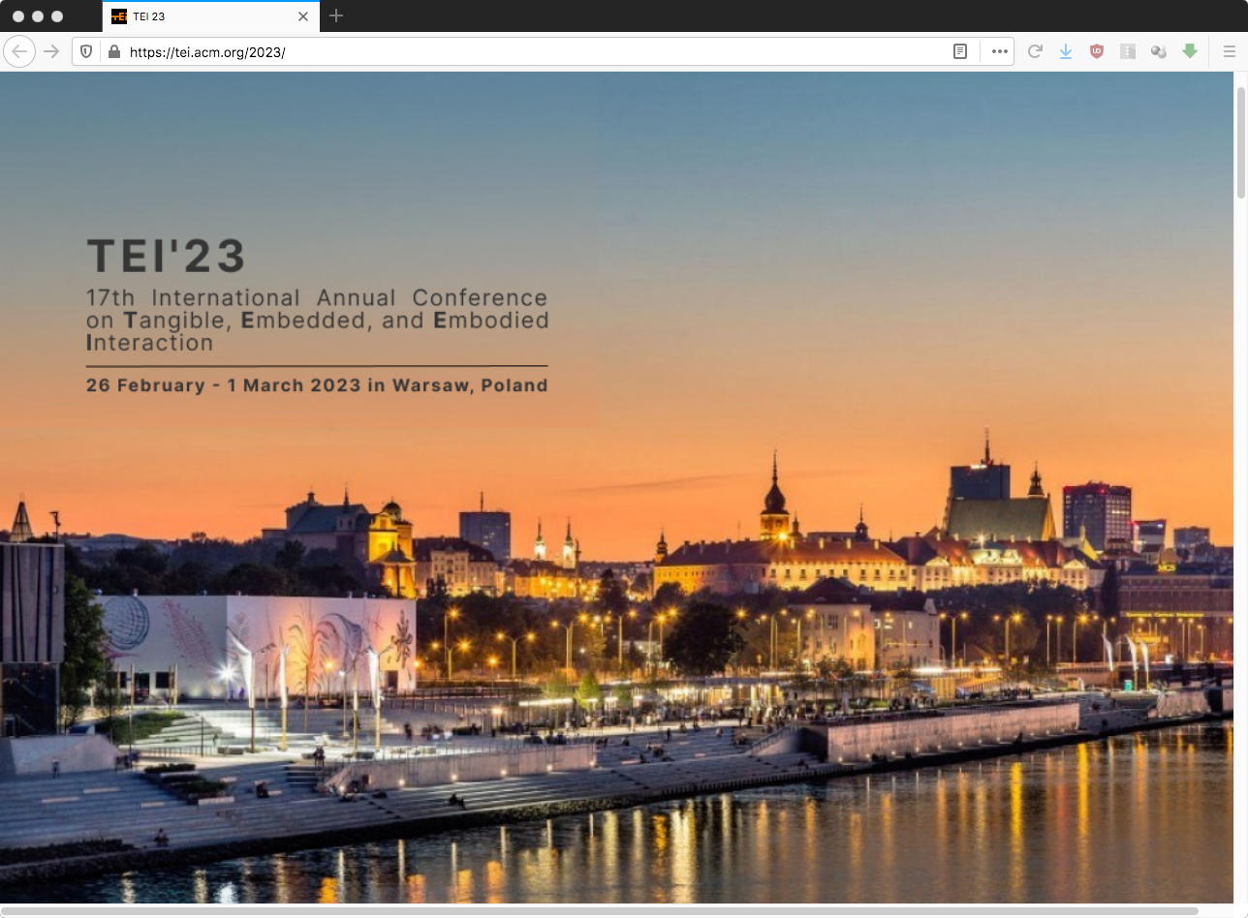Click the forward navigation arrow
The image size is (1248, 918).
tap(52, 51)
